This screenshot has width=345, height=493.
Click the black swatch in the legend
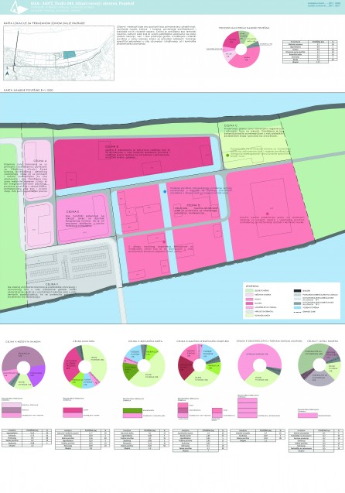297,291
